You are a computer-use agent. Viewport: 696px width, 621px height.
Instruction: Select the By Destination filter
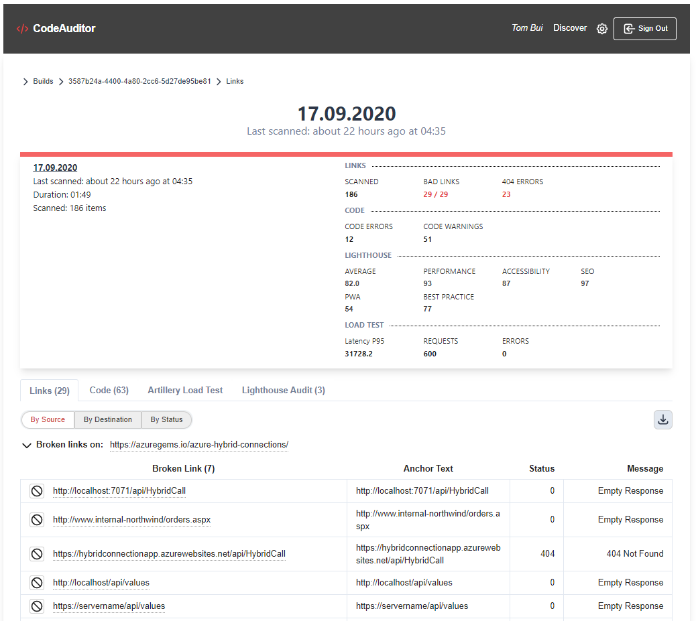click(x=107, y=419)
